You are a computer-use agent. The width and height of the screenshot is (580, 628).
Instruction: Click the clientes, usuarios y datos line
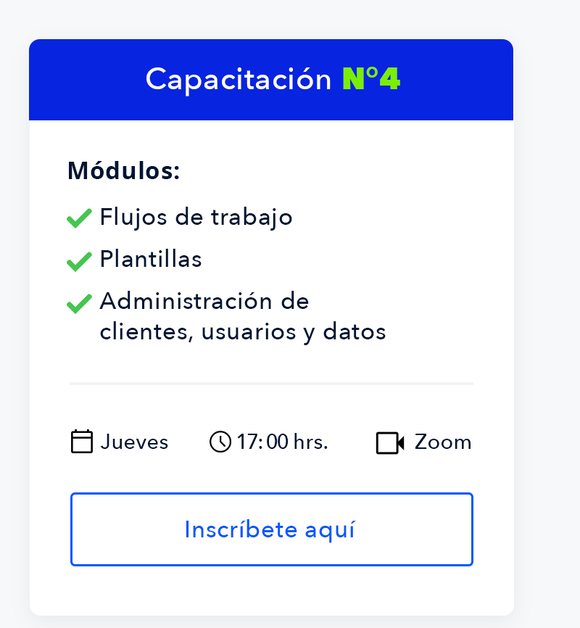pos(243,332)
